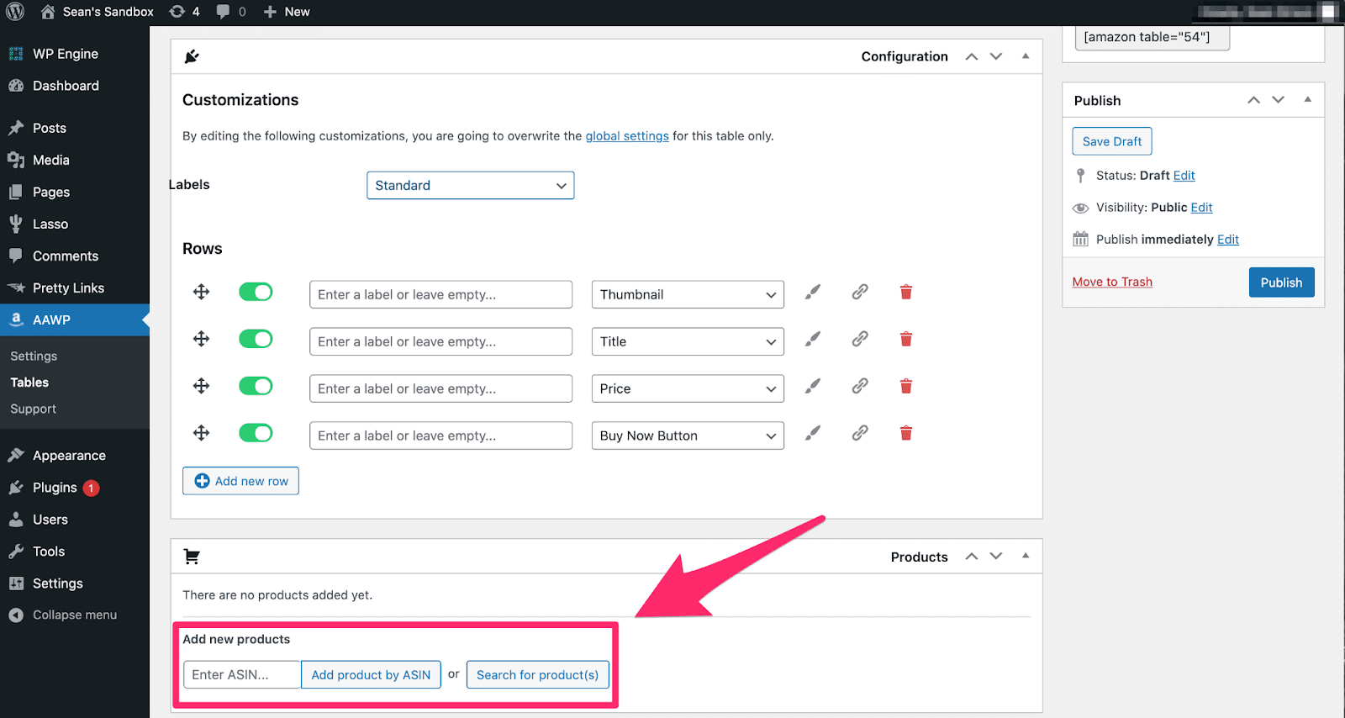Move Products panel up with arrow
This screenshot has height=718, width=1345.
click(x=972, y=557)
